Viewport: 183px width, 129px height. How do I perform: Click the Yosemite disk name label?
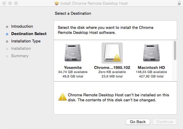[73, 67]
